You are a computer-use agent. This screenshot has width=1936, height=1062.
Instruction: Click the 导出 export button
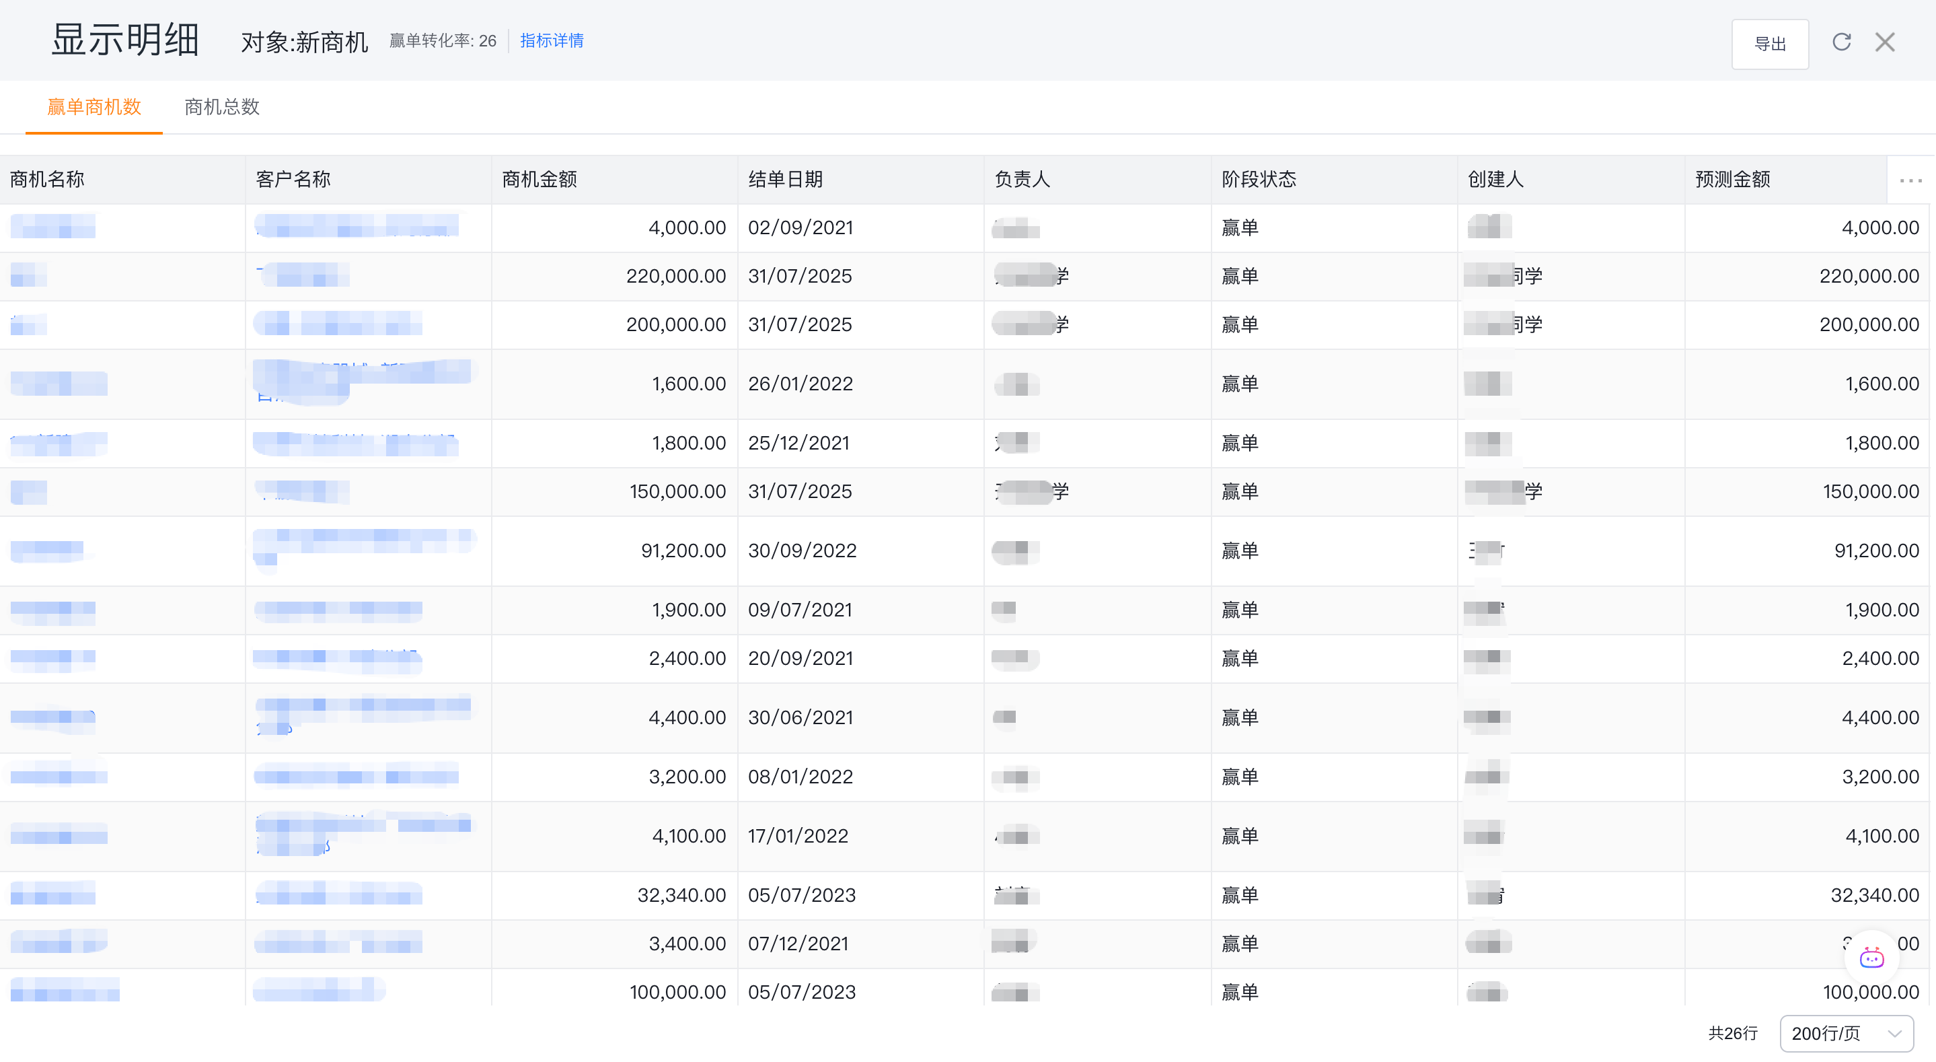coord(1769,44)
